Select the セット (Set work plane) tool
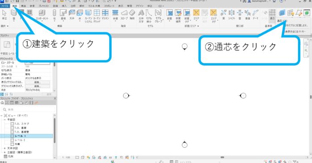This screenshot has height=163, width=312. click(x=282, y=13)
